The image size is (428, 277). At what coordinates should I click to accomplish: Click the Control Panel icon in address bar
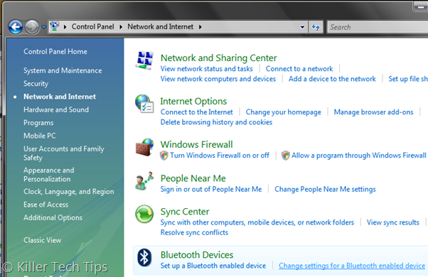tap(55, 26)
